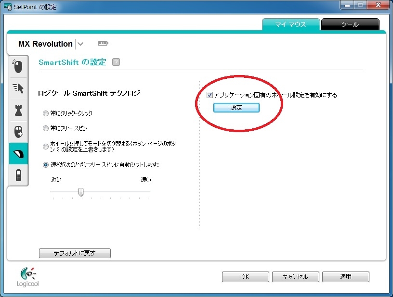393x297 pixels.
Task: Click the 設定 button under the checkbox
Action: point(236,108)
